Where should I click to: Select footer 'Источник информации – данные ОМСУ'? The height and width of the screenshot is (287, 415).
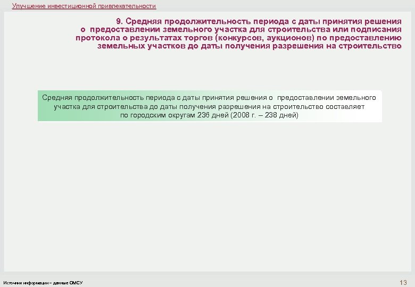tap(43, 283)
